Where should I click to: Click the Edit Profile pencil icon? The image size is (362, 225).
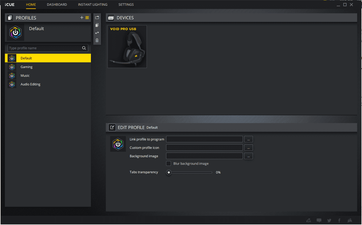click(x=112, y=127)
